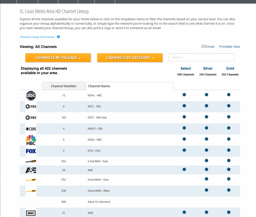
Task: Click the ABC network logo
Action: pyautogui.click(x=31, y=95)
